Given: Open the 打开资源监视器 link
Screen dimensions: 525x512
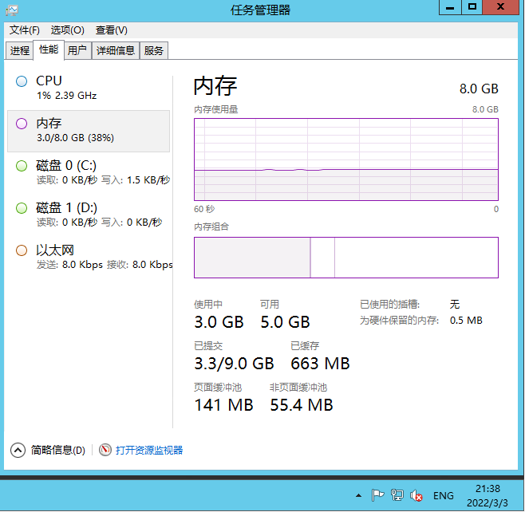Looking at the screenshot, I should [149, 450].
